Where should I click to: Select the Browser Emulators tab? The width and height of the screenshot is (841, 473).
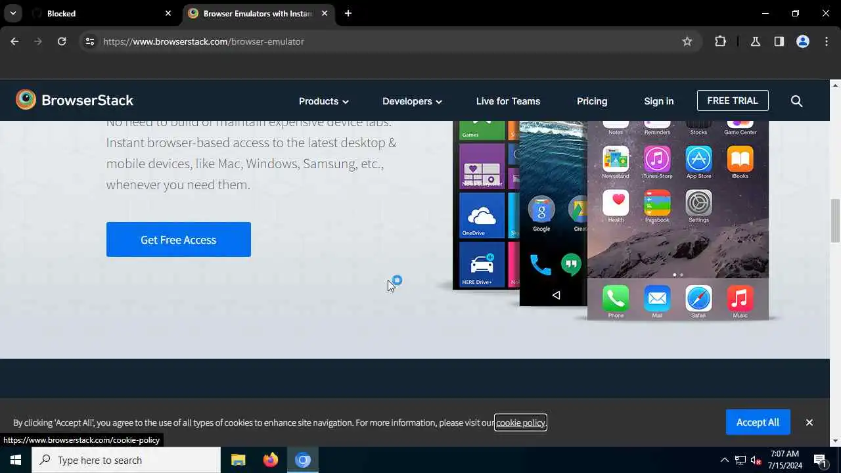tap(259, 13)
